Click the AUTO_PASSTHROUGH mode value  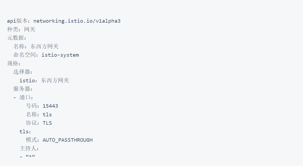coord(68,140)
